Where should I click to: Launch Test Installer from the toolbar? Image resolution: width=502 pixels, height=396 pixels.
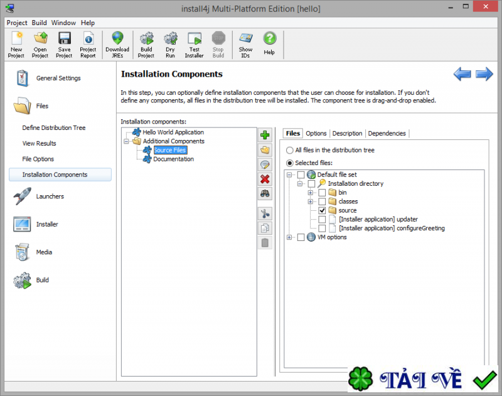195,45
